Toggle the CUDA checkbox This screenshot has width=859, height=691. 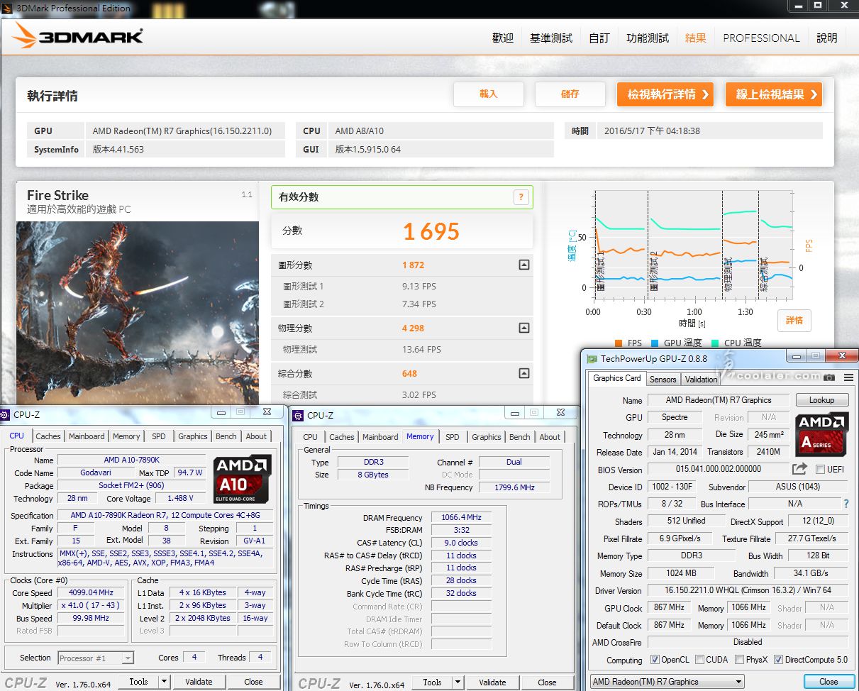click(699, 660)
